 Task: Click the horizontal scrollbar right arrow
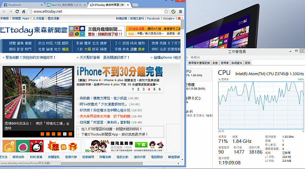click(x=178, y=164)
